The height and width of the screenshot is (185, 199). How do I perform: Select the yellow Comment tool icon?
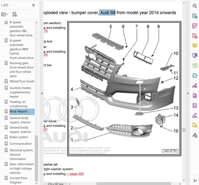coord(195,46)
